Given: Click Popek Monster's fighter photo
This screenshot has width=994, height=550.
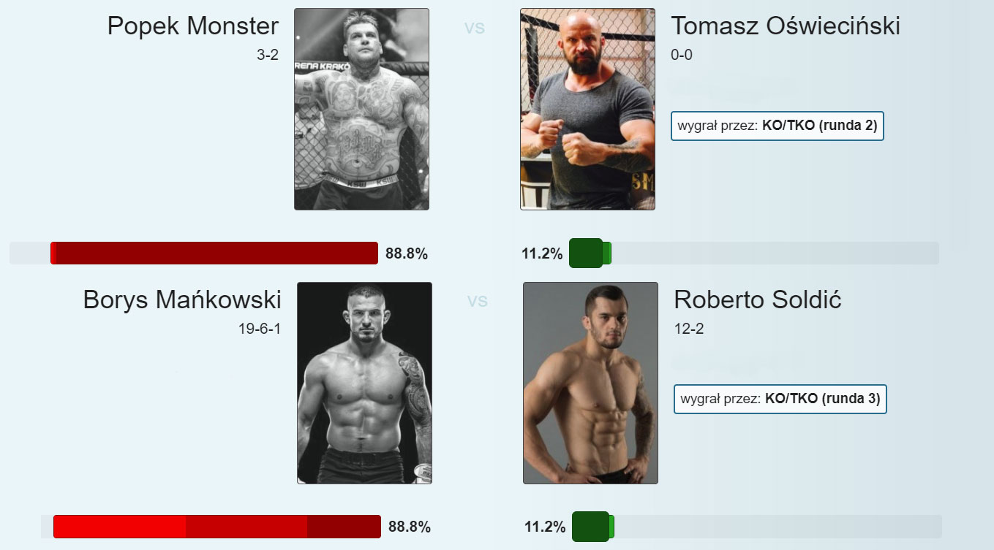Looking at the screenshot, I should (x=361, y=109).
